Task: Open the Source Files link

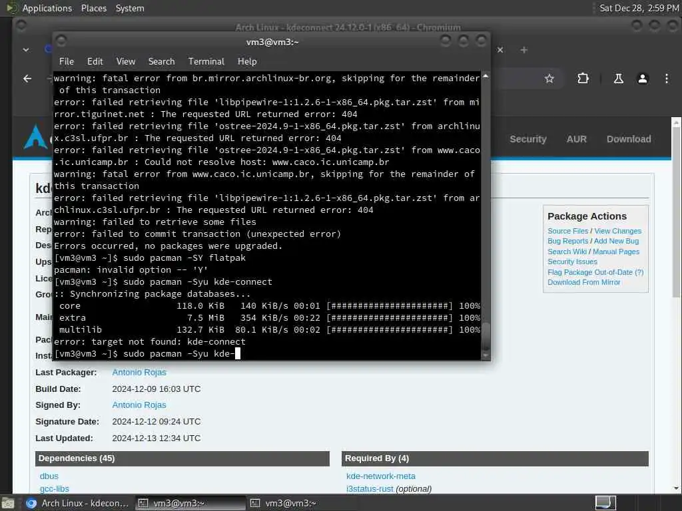Action: pos(567,231)
